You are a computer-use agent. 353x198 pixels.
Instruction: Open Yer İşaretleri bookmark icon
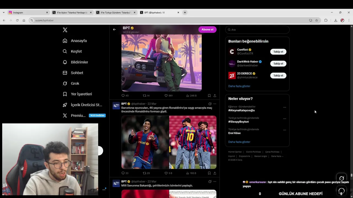pos(65,94)
